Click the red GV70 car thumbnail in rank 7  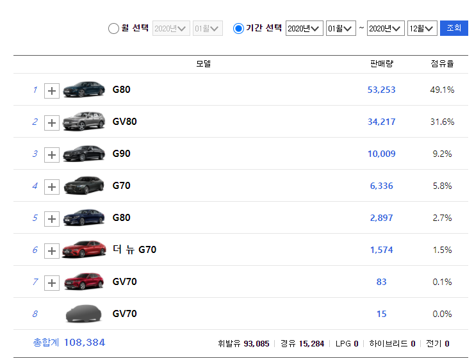click(84, 282)
